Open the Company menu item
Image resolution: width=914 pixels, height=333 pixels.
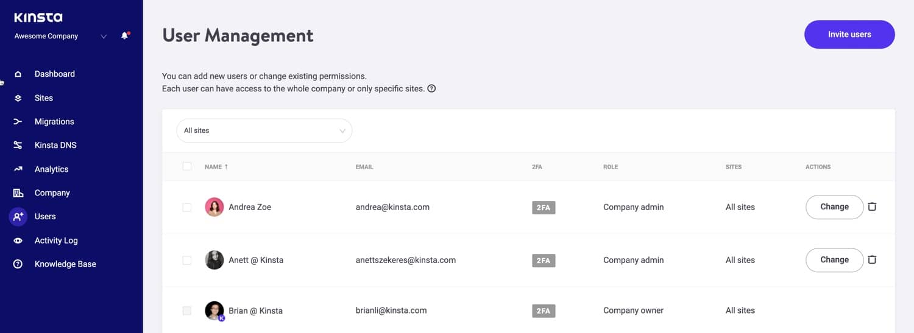coord(52,193)
